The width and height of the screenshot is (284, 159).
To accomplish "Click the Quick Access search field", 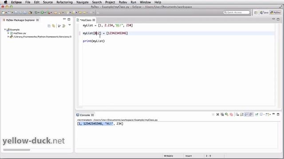I will pyautogui.click(x=237, y=12).
